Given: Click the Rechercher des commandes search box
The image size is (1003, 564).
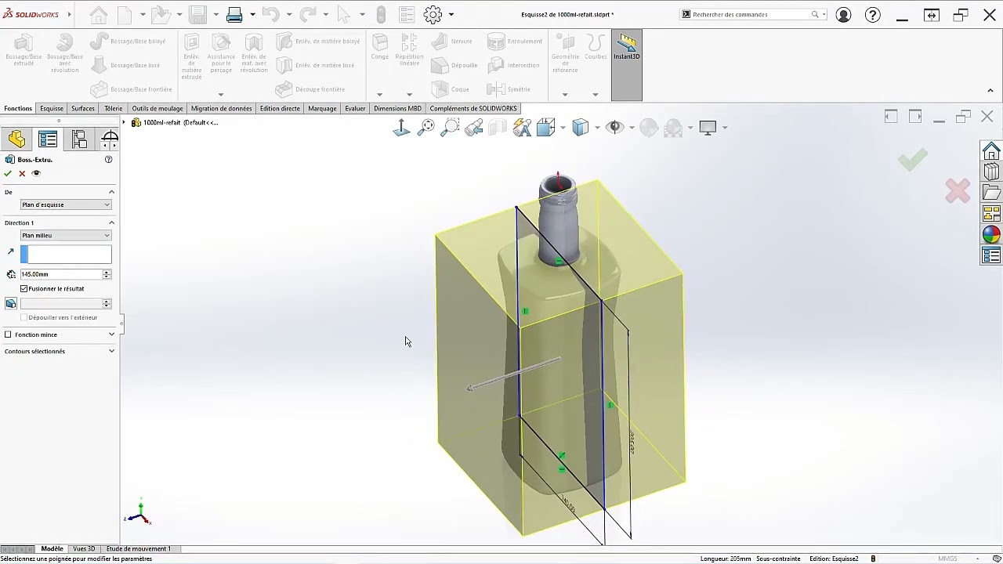Looking at the screenshot, I should coord(751,14).
